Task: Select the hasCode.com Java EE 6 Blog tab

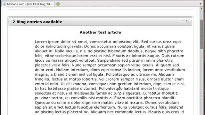Action: point(28,4)
